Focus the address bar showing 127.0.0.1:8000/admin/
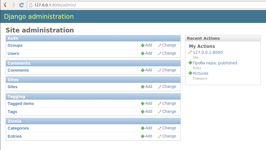Image resolution: width=266 pixels, height=150 pixels. (146, 5)
